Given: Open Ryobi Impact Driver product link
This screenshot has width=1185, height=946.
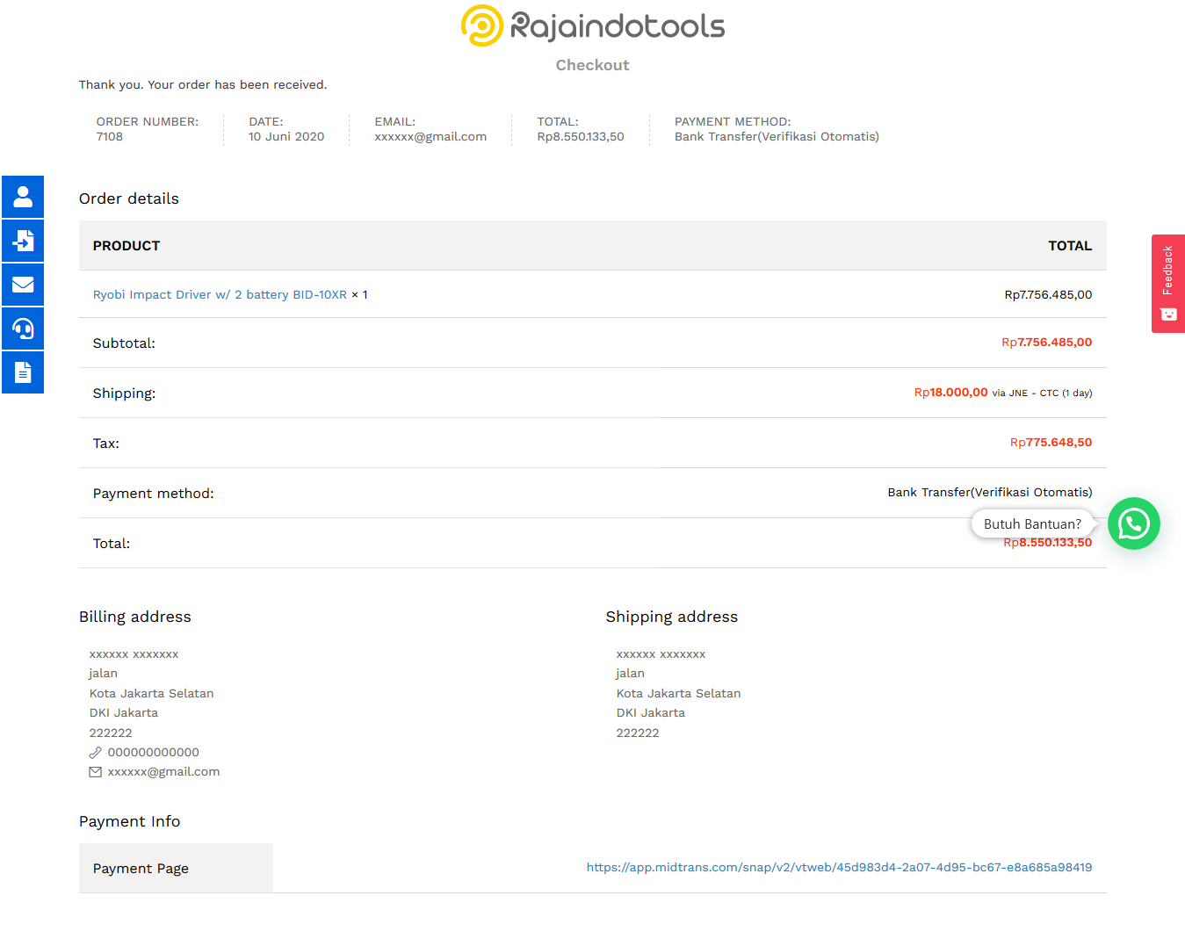Looking at the screenshot, I should click(220, 294).
